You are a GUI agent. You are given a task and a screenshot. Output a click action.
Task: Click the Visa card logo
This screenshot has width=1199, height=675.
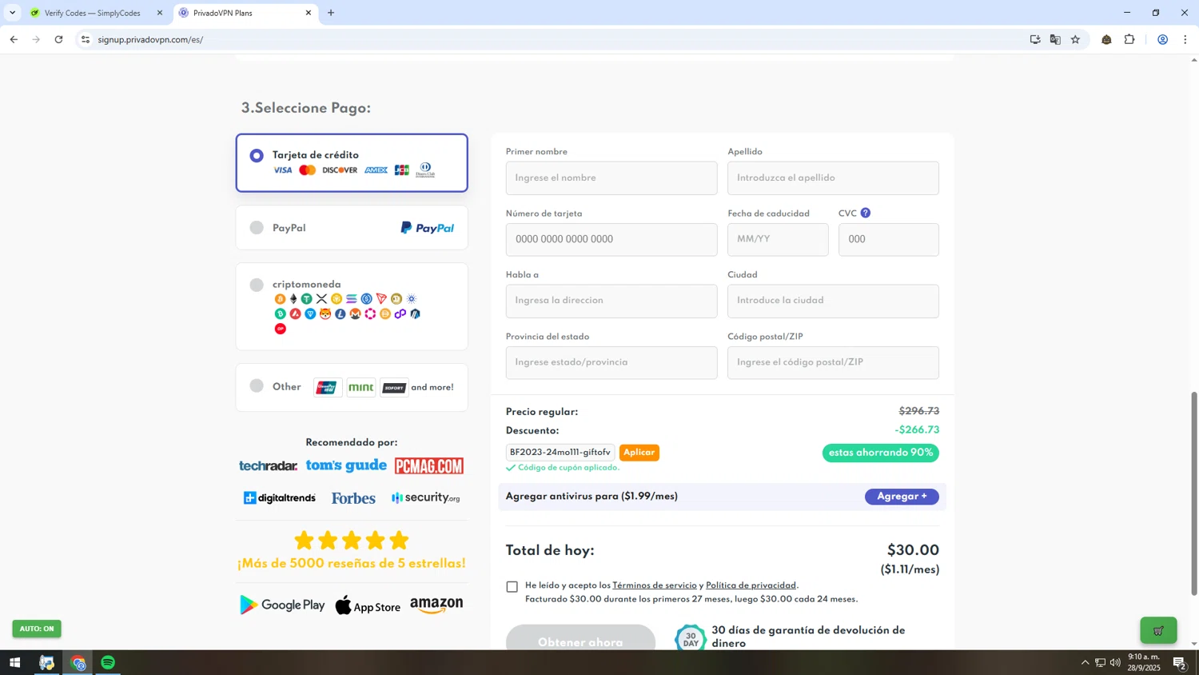[283, 170]
